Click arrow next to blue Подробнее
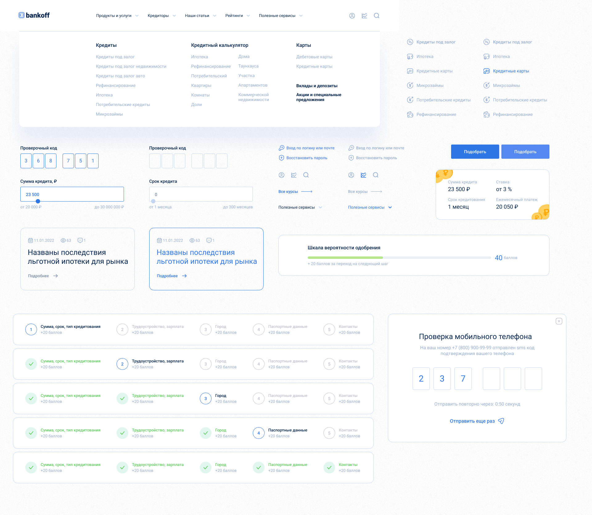Screen dimensions: 592x515 [x=184, y=276]
